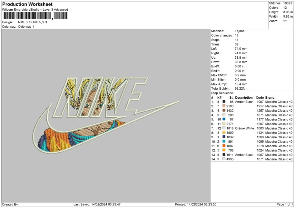
Task: Click the Tajima machine name
Action: click(x=240, y=31)
